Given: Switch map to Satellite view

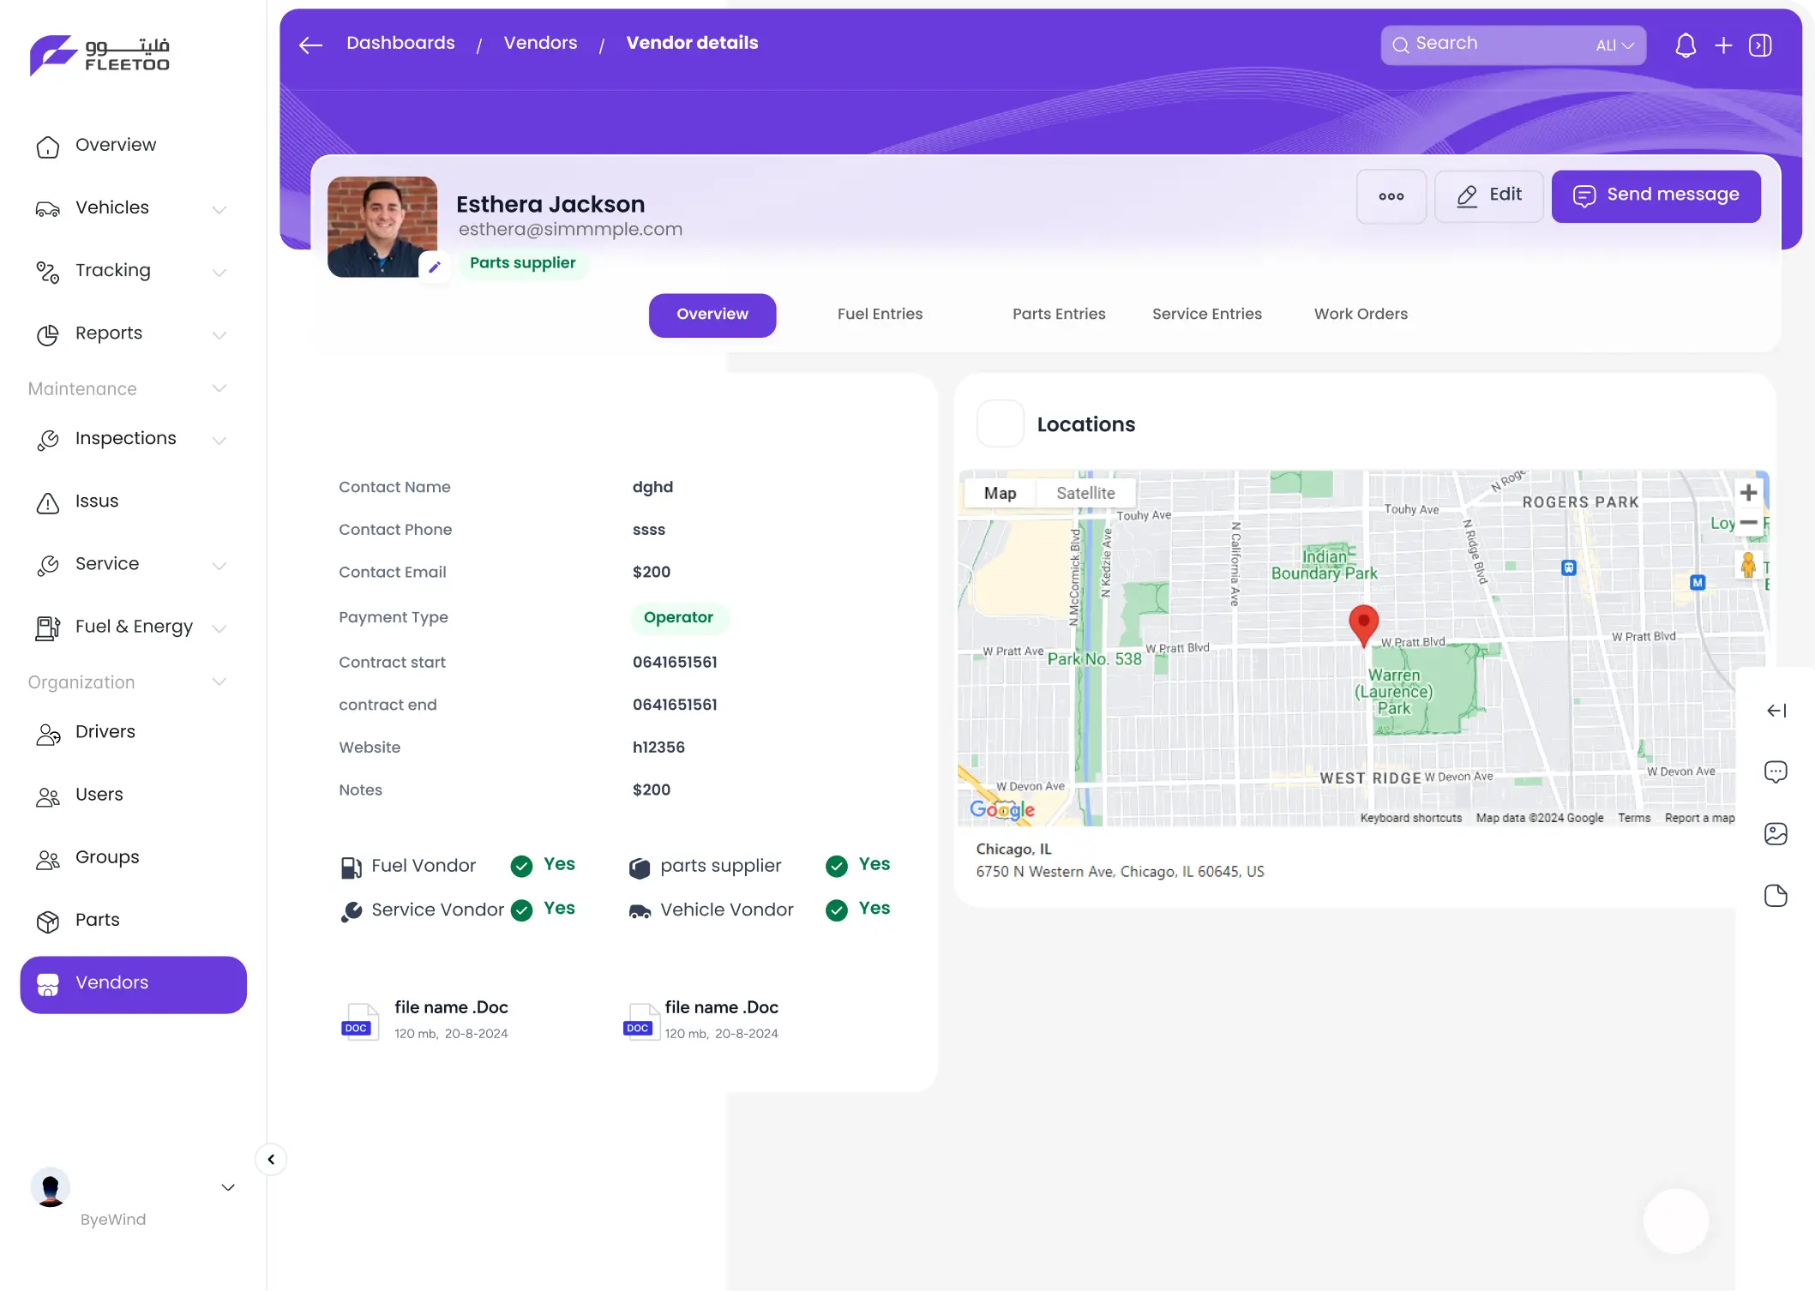Looking at the screenshot, I should tap(1085, 493).
